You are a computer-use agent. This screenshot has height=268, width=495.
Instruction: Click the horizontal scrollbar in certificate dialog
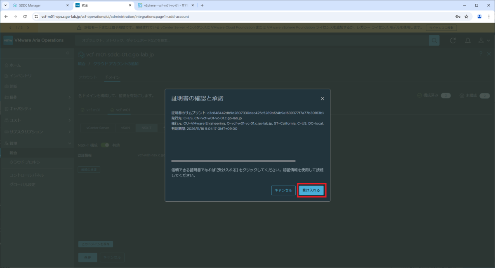233,161
